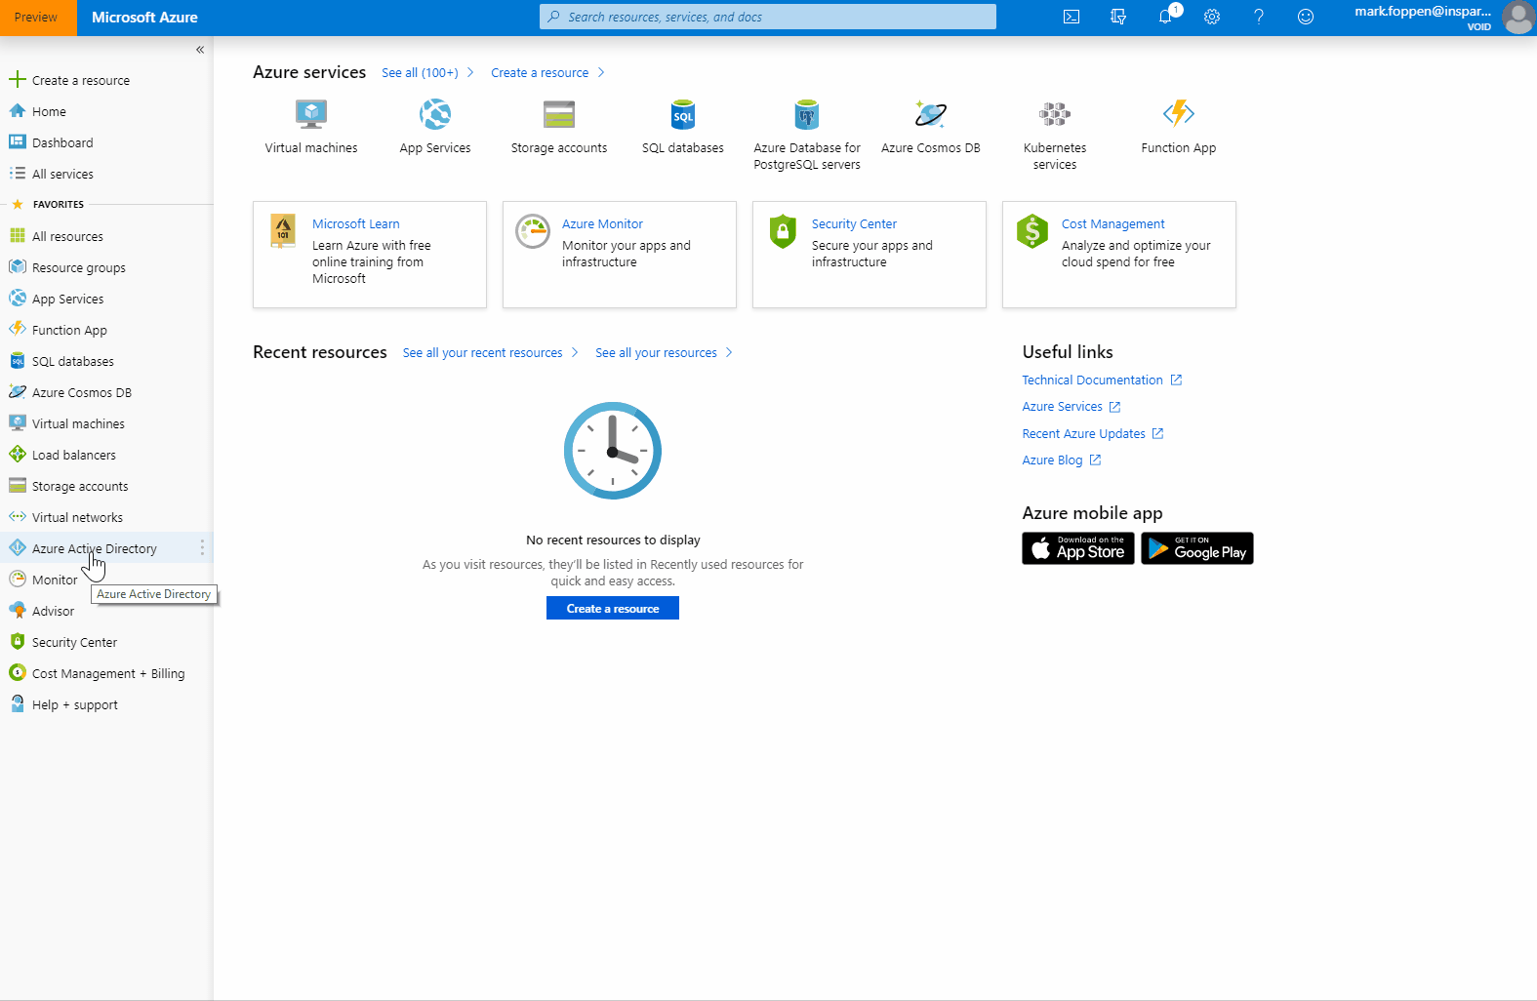The image size is (1537, 1001).
Task: Open Directory and subscription filter icon
Action: tap(1118, 17)
